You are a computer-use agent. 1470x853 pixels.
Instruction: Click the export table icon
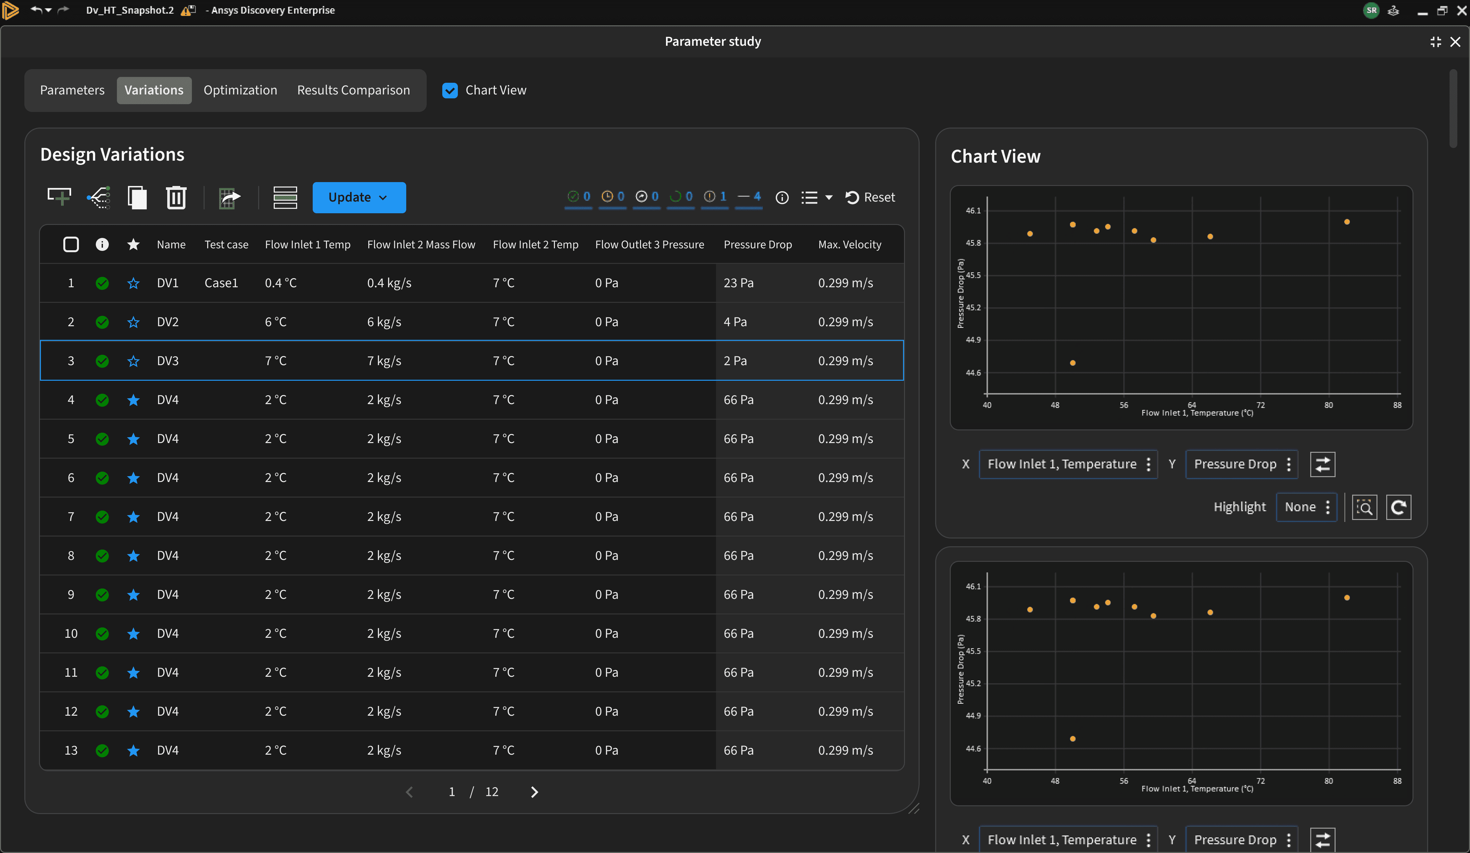tap(229, 197)
